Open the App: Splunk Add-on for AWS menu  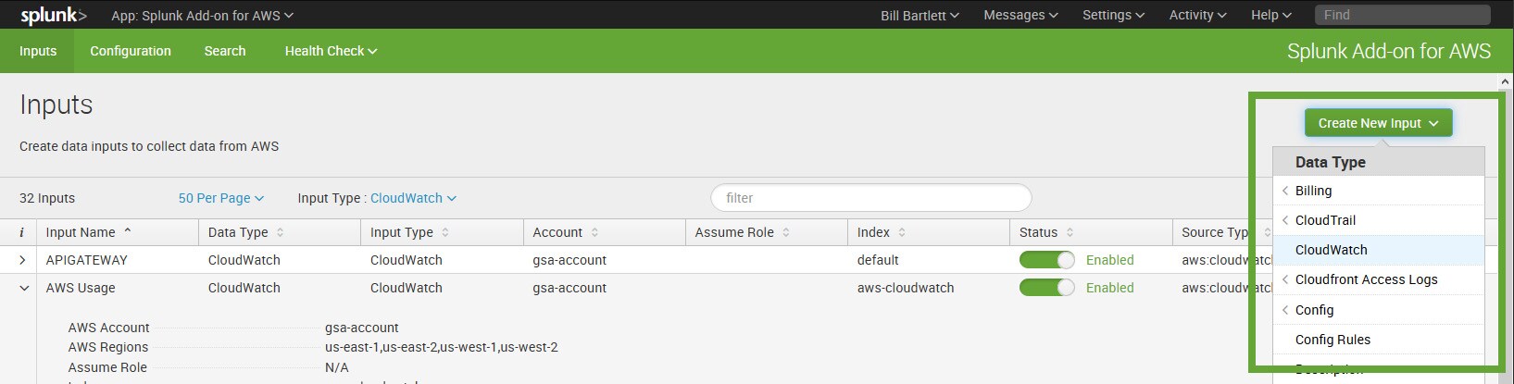202,15
